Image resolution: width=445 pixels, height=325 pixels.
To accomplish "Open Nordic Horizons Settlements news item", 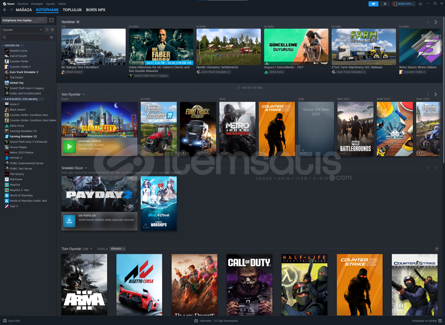I will (x=229, y=47).
